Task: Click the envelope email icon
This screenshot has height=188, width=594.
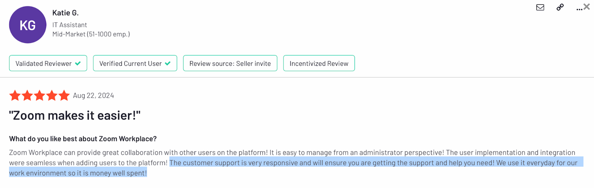Action: click(540, 7)
